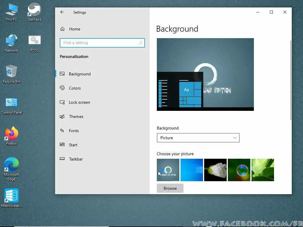This screenshot has height=227, width=303.
Task: Click the desktop background preview image
Action: 205,74
